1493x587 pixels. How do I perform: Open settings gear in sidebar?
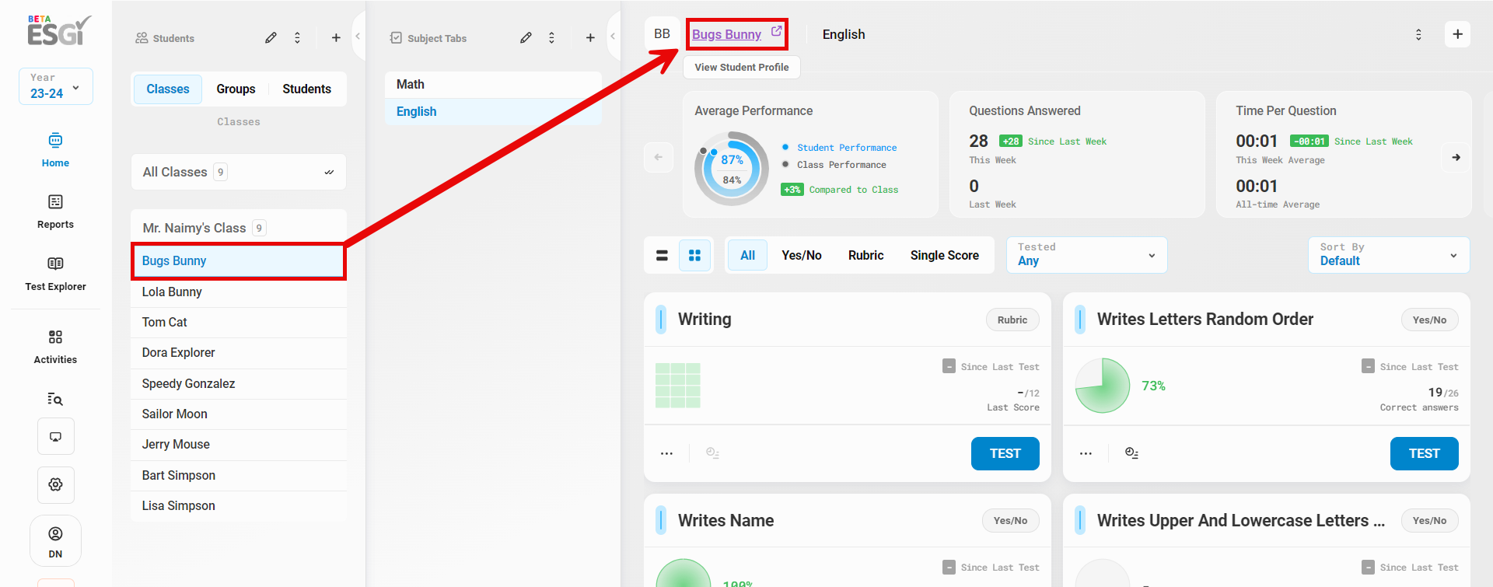pyautogui.click(x=55, y=484)
